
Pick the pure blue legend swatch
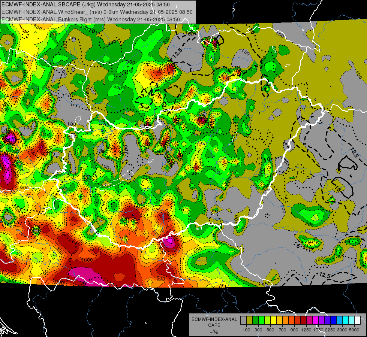tap(334, 321)
